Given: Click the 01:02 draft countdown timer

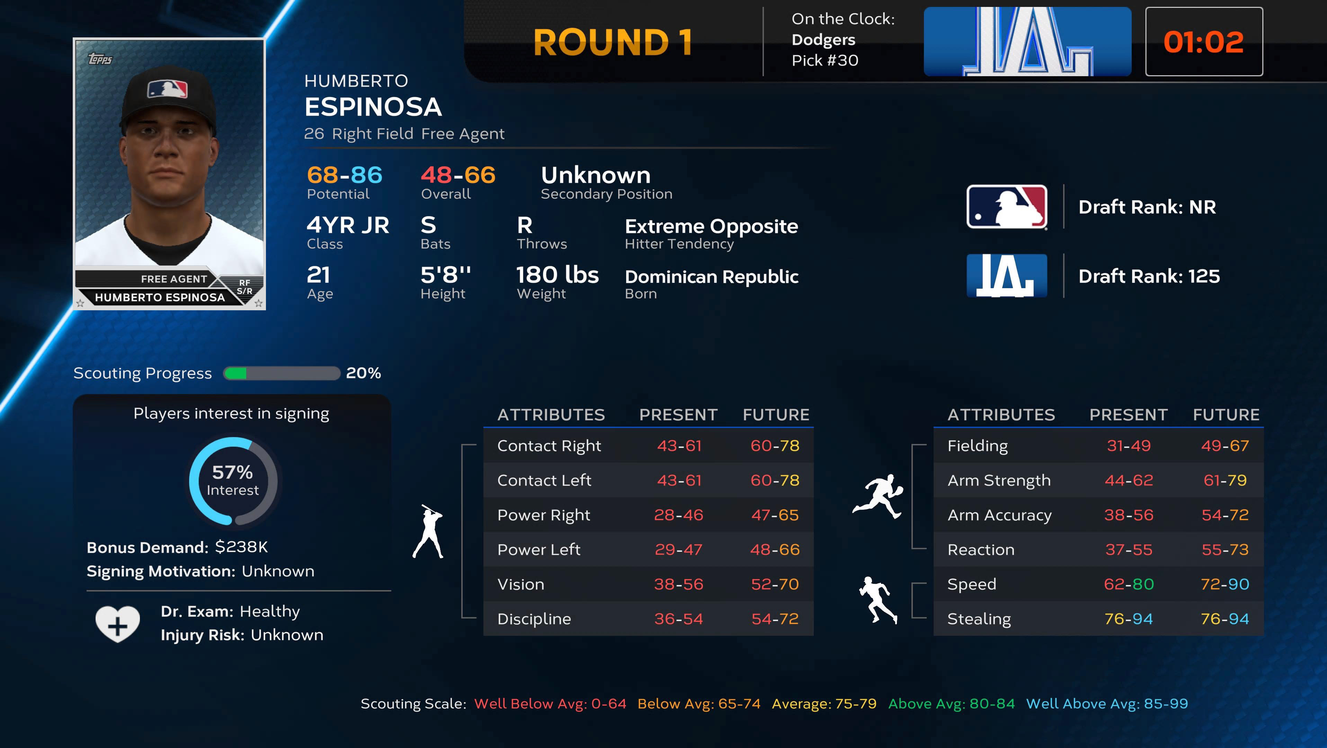Looking at the screenshot, I should click(x=1203, y=42).
